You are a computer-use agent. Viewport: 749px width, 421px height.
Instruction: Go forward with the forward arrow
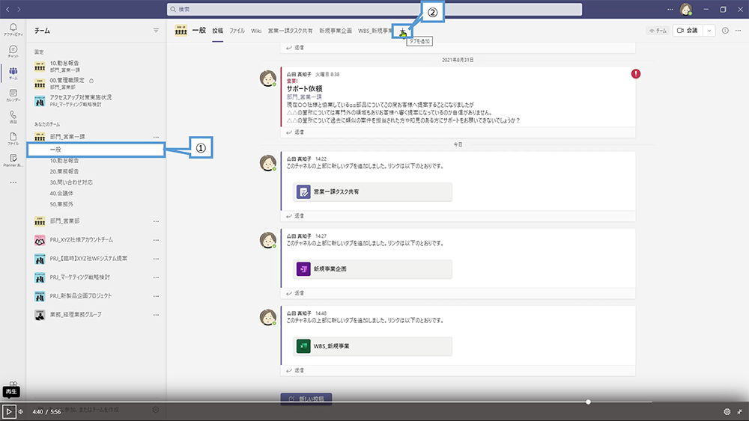[x=19, y=9]
